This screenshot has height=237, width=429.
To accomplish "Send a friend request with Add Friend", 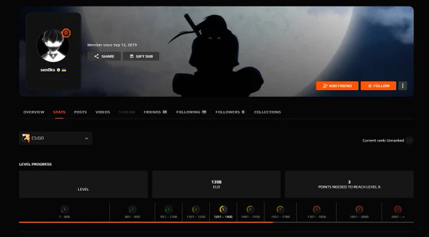I will tap(337, 86).
